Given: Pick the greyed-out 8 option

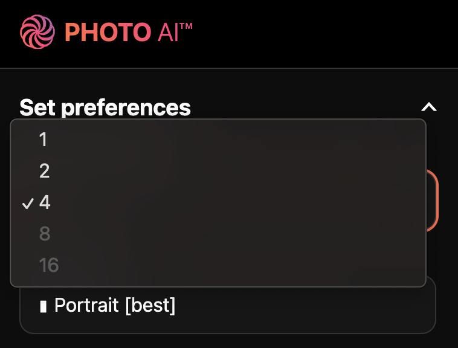Looking at the screenshot, I should pos(45,234).
